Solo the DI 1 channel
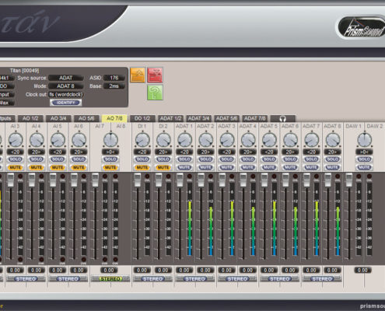This screenshot has height=311, width=385. [x=142, y=159]
